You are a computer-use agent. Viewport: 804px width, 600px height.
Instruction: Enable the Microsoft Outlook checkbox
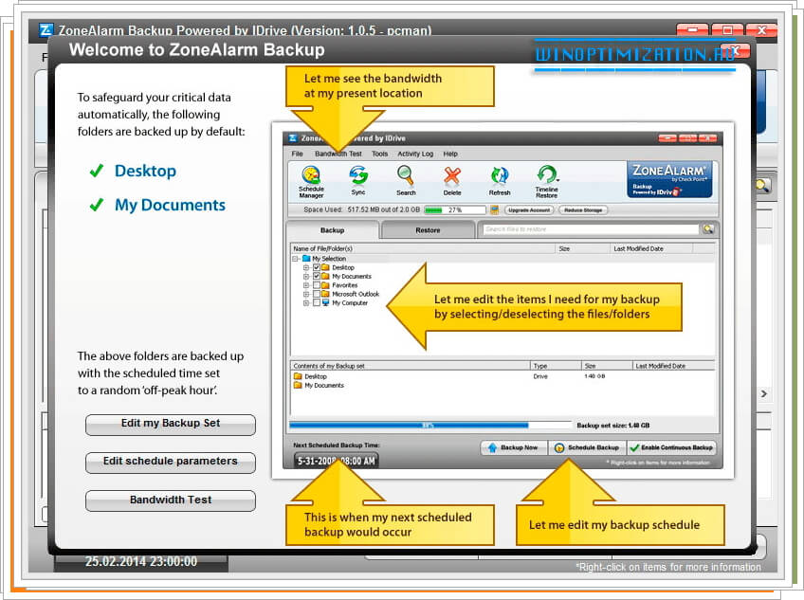point(317,294)
